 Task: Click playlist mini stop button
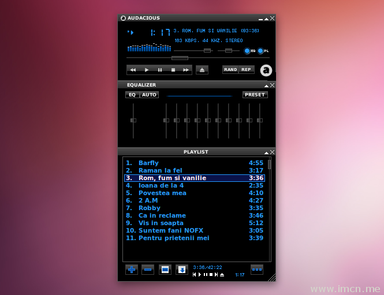click(x=211, y=275)
